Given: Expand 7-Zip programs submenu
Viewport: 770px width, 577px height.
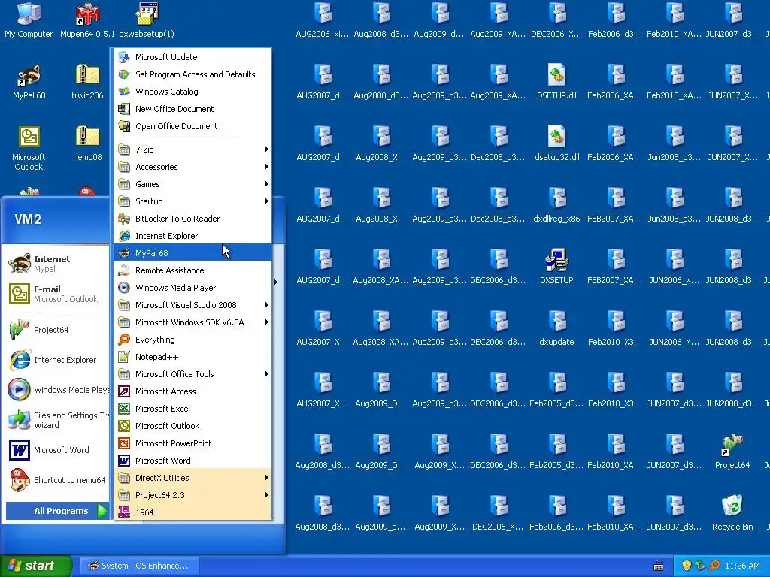Looking at the screenshot, I should coord(192,150).
